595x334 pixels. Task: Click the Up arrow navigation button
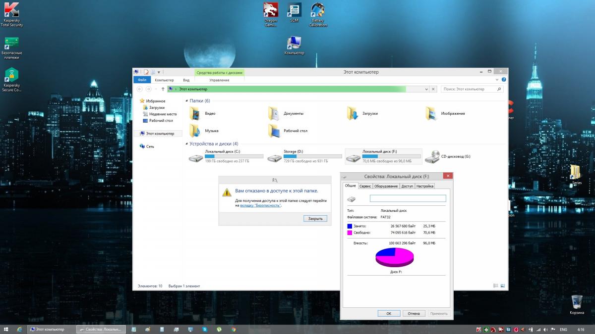163,89
